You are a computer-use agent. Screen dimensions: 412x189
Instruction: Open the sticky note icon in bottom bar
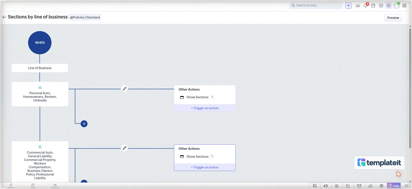[348, 186]
